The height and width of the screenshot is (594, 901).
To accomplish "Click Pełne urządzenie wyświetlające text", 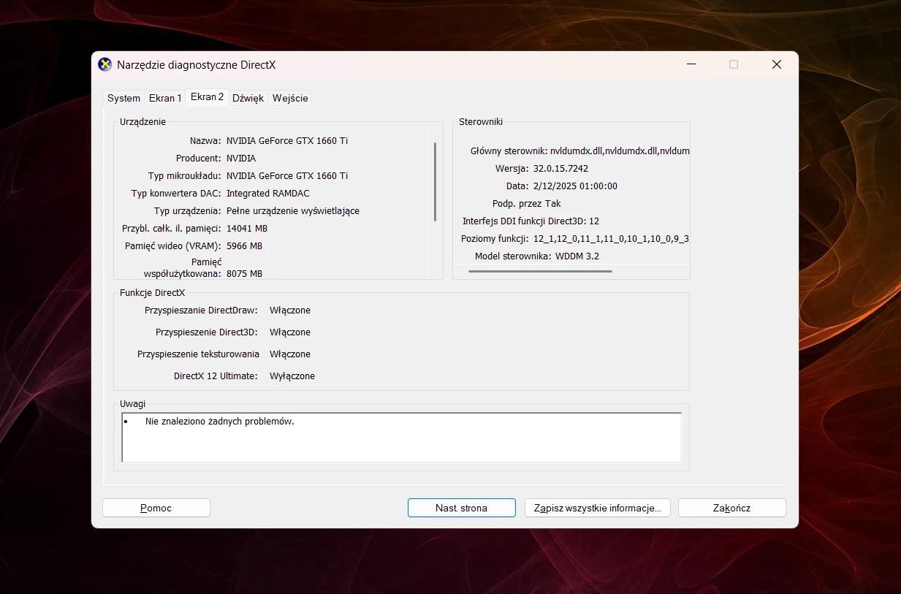I will [293, 210].
